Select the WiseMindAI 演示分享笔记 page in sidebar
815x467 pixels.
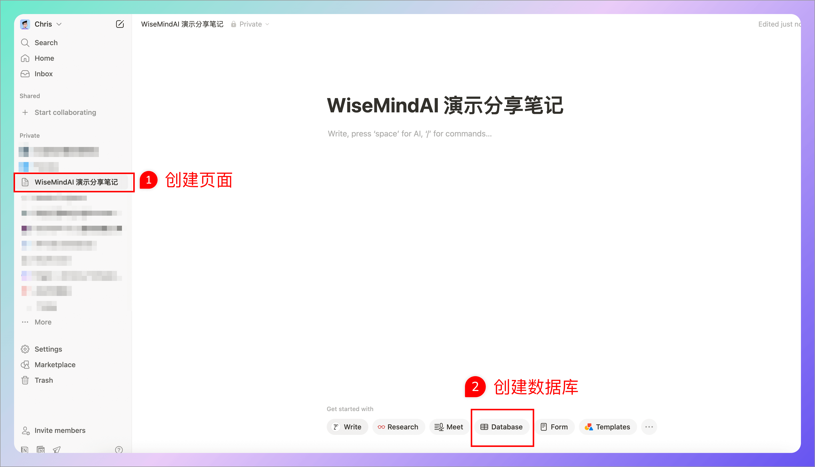point(77,182)
